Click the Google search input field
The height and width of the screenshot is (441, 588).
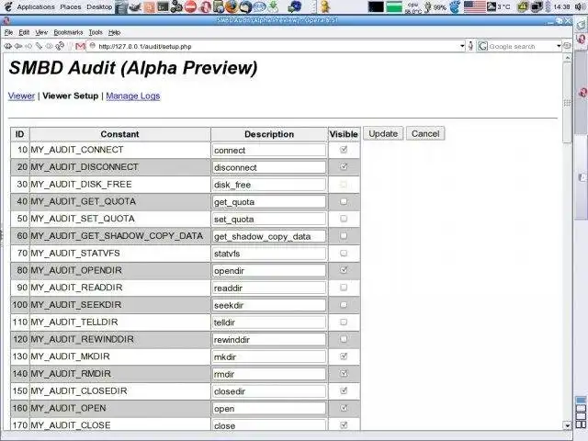(x=521, y=46)
